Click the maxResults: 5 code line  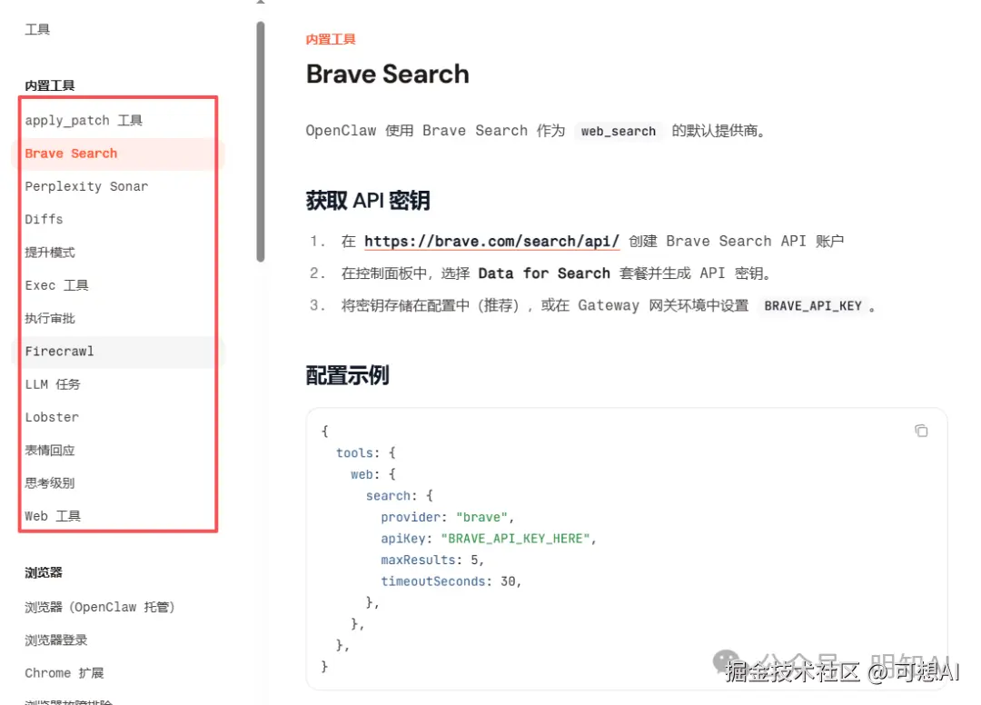pyautogui.click(x=432, y=560)
